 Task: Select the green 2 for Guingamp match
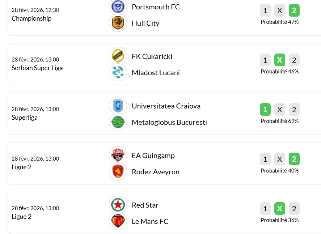click(x=294, y=159)
